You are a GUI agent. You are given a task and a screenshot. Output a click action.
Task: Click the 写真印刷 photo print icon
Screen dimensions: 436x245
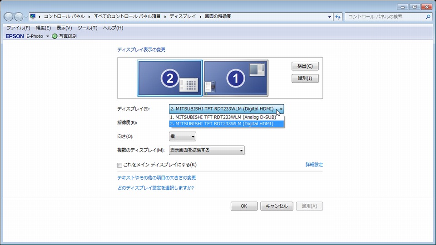pos(55,36)
